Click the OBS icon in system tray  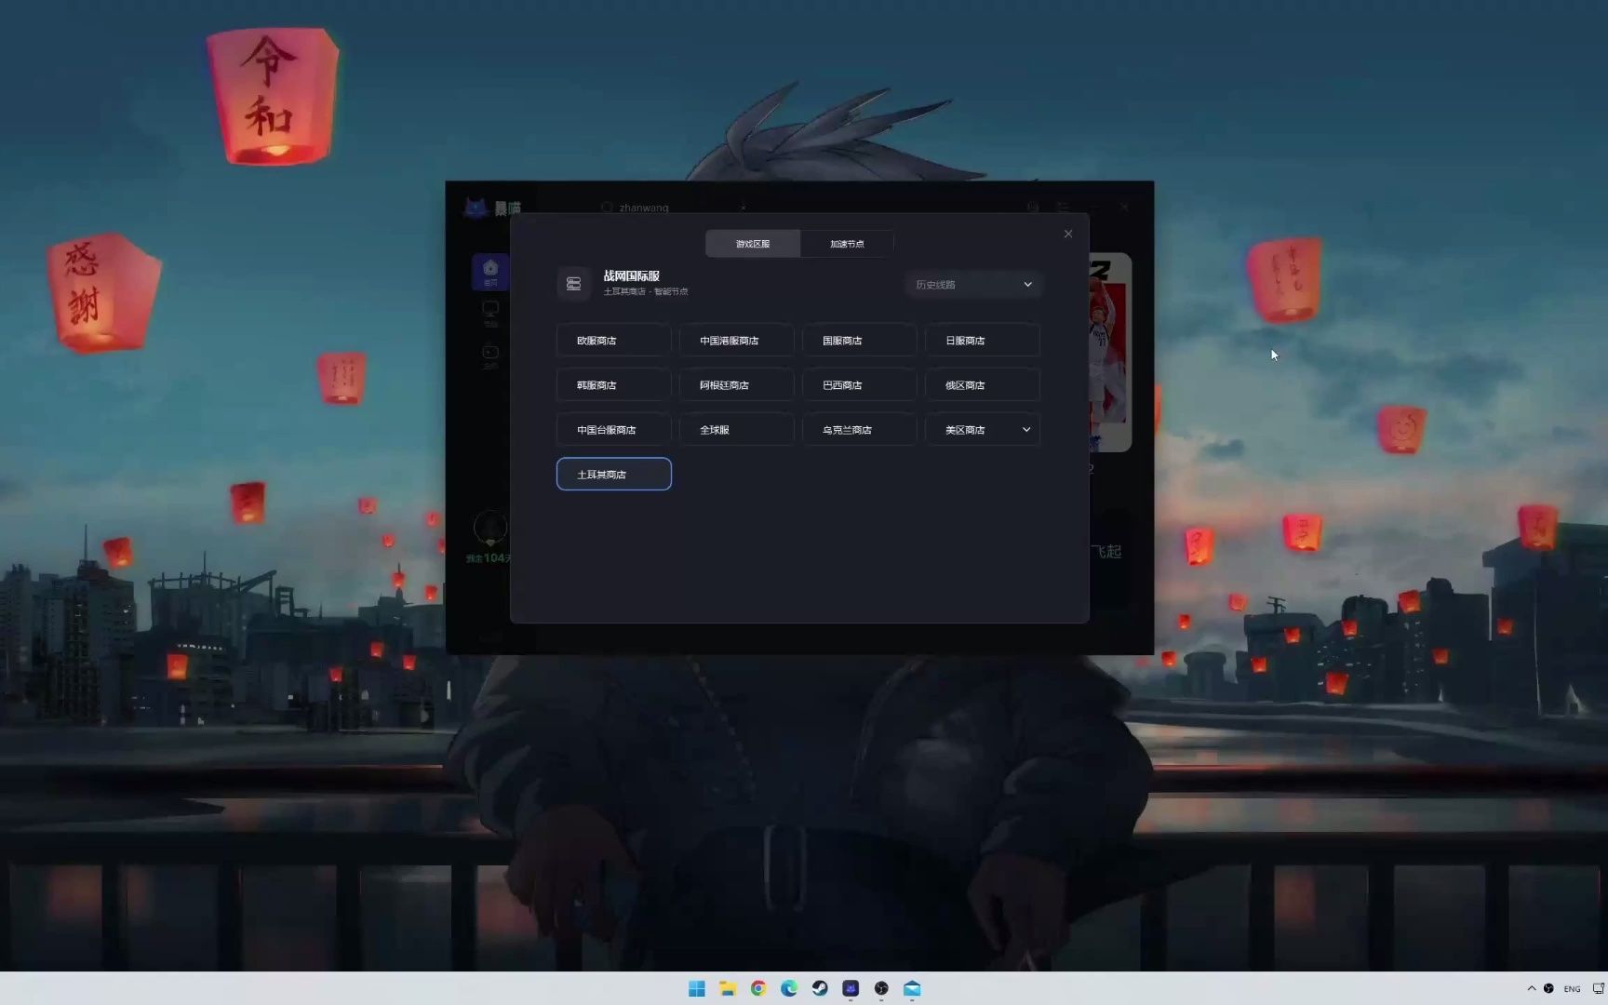[1548, 988]
